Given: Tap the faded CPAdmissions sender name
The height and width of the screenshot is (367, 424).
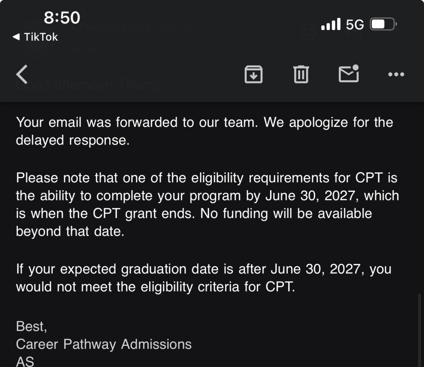Looking at the screenshot, I should click(111, 28).
